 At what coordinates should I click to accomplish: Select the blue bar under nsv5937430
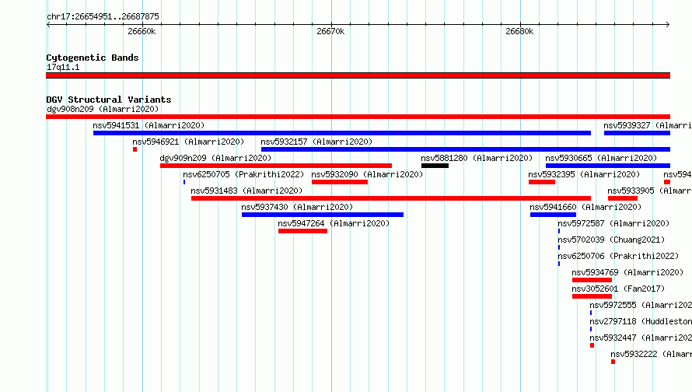point(323,215)
